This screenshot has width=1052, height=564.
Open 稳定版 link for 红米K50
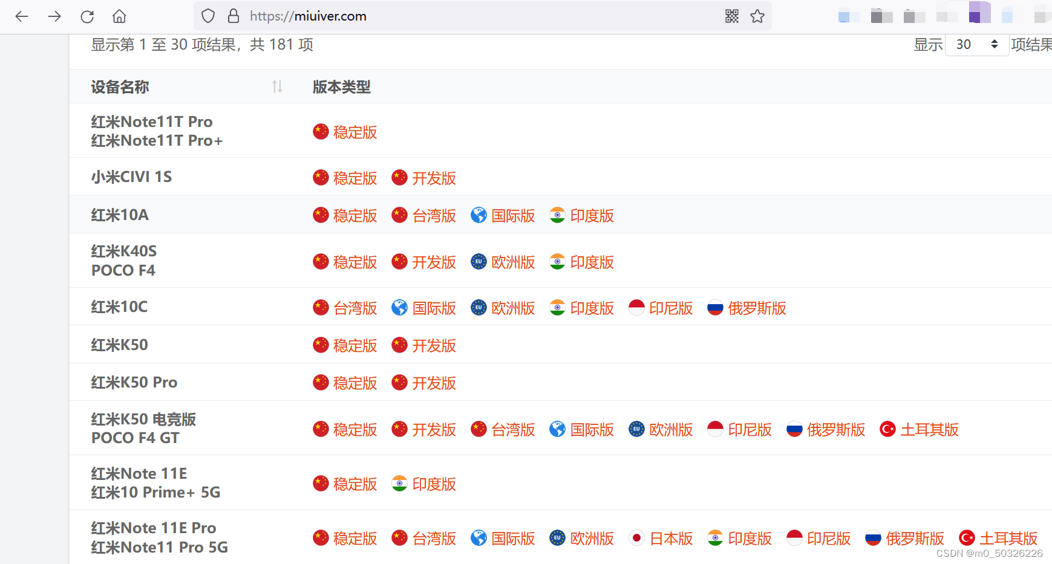point(355,346)
